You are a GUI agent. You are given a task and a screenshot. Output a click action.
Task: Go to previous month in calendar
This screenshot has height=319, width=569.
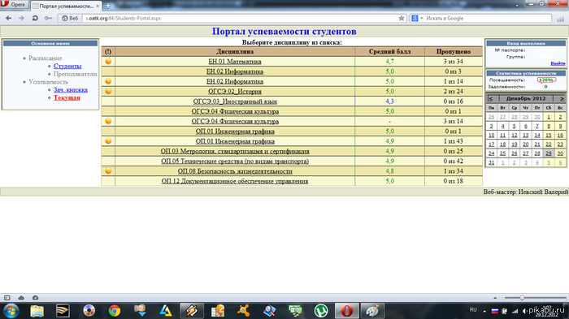click(x=491, y=98)
